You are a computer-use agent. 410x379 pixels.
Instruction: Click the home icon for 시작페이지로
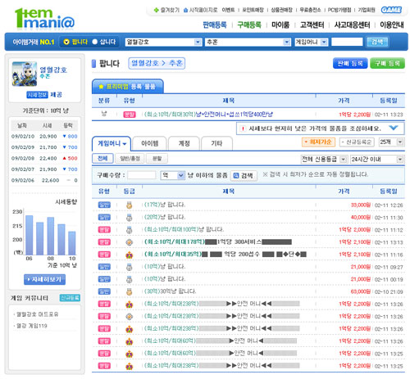[x=185, y=10]
